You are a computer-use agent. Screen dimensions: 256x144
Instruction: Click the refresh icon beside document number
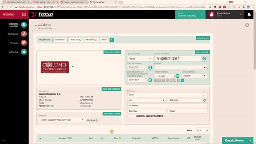tap(204, 59)
